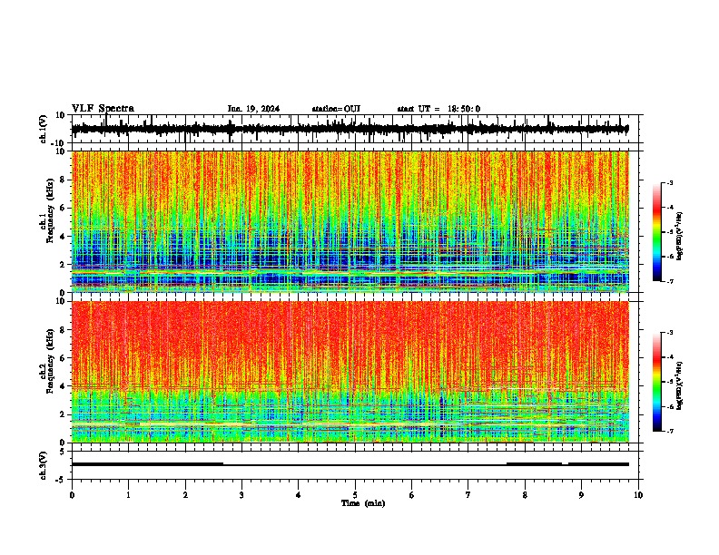Viewport: 719px width, 555px height.
Task: Click the station name label in the header
Action: (336, 109)
